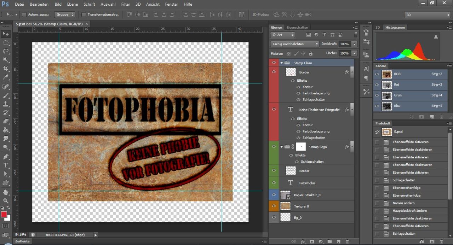The height and width of the screenshot is (245, 453).
Task: Open Fläche fill dropdown arrow
Action: [354, 53]
